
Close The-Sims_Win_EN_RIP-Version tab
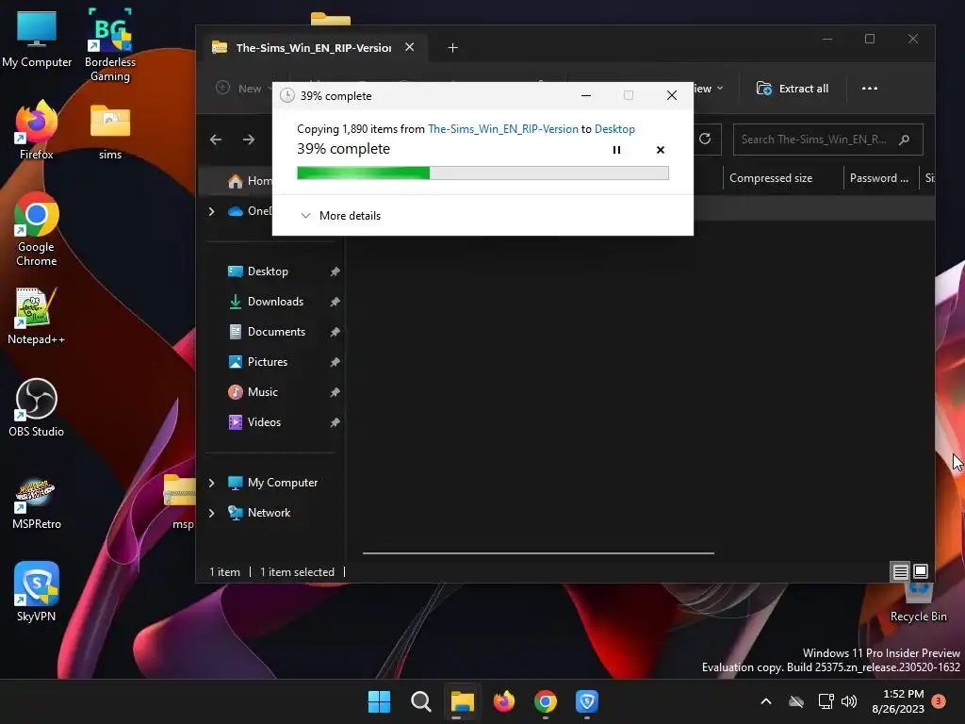coord(409,47)
